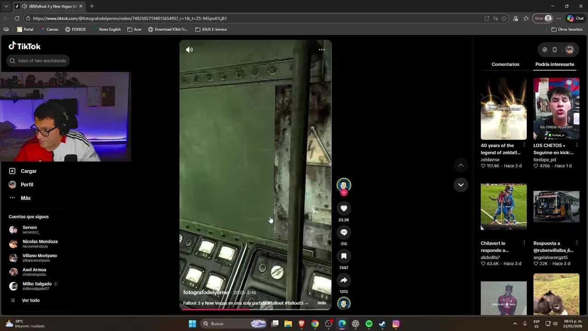Click the Error profile button

543,18
